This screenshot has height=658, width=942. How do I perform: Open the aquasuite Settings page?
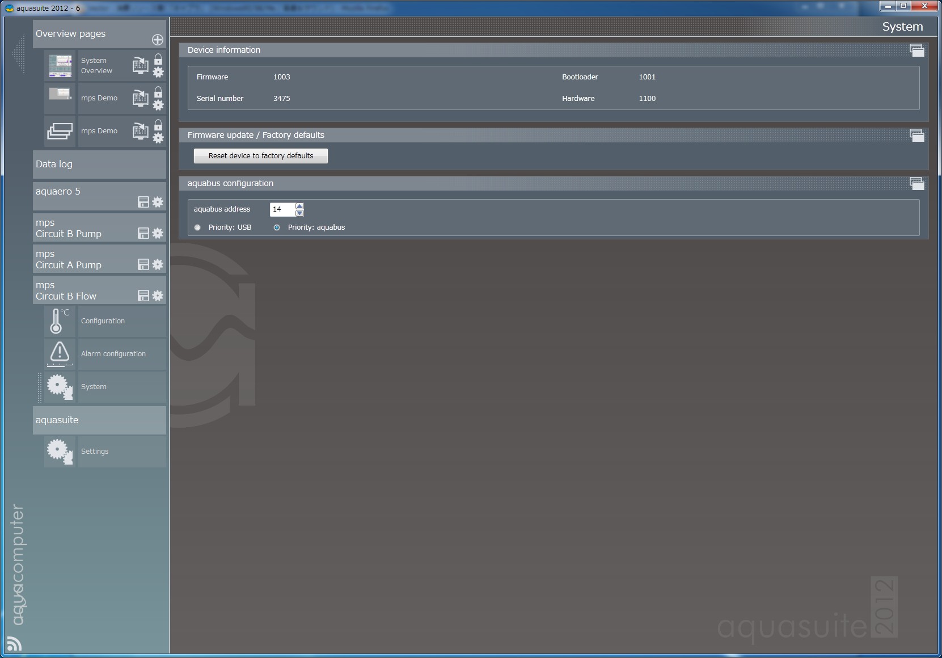[122, 452]
